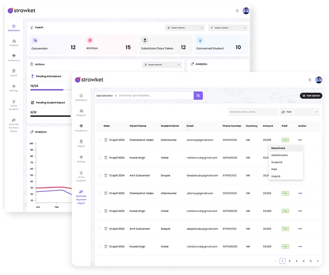Click the Search by name, email field
The width and height of the screenshot is (329, 275).
(253, 112)
